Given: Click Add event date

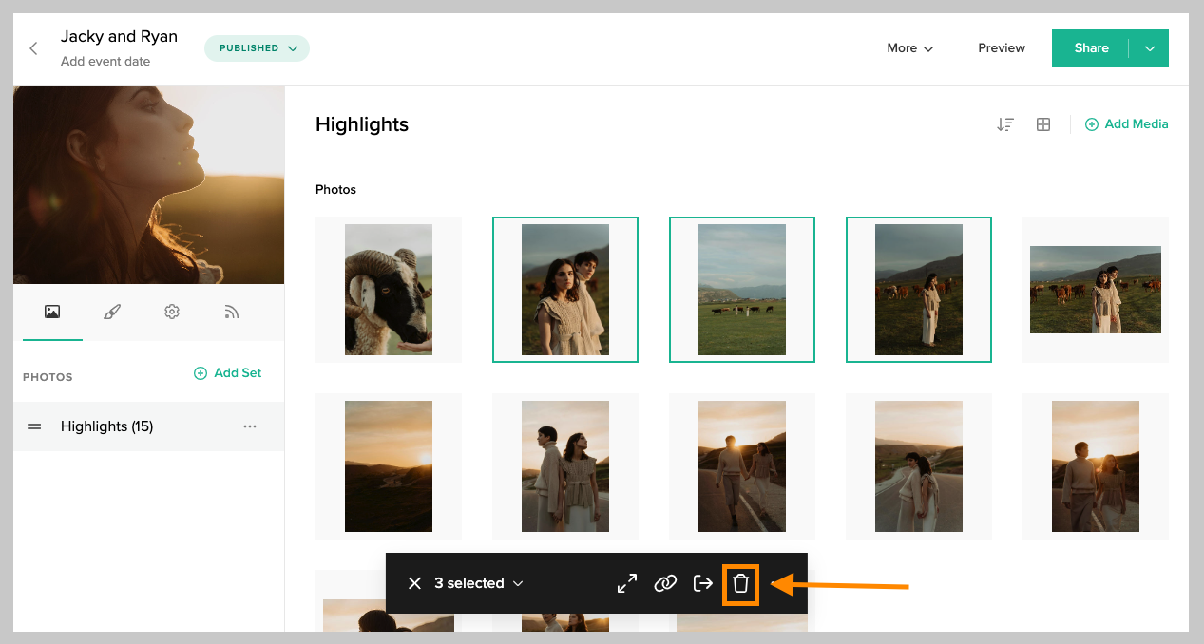Looking at the screenshot, I should [x=105, y=62].
